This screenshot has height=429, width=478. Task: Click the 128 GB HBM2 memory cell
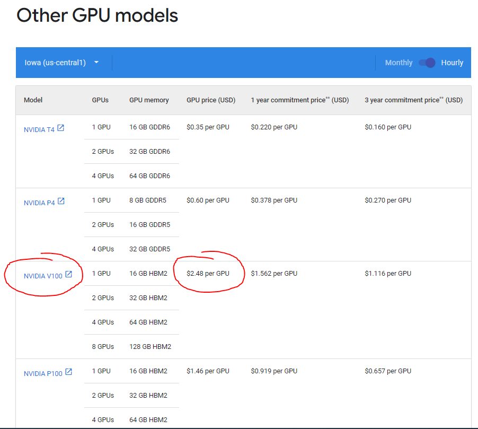151,347
